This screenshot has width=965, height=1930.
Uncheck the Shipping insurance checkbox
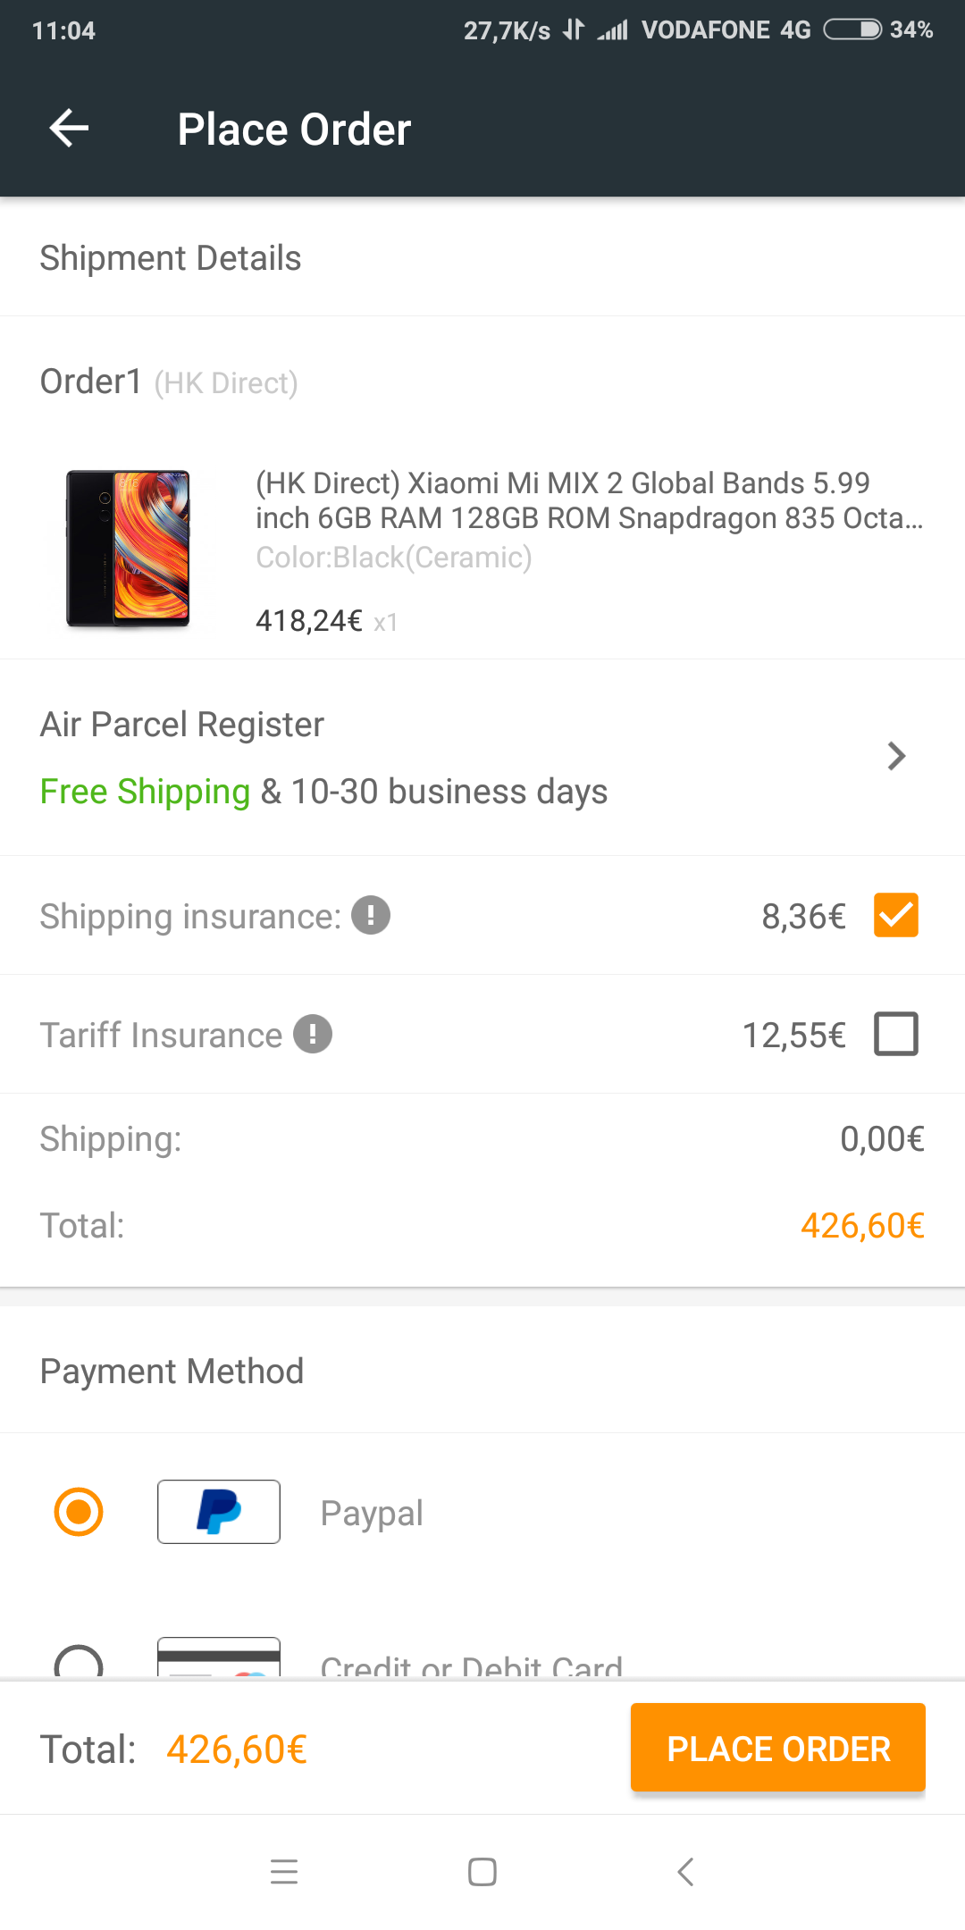click(x=896, y=915)
